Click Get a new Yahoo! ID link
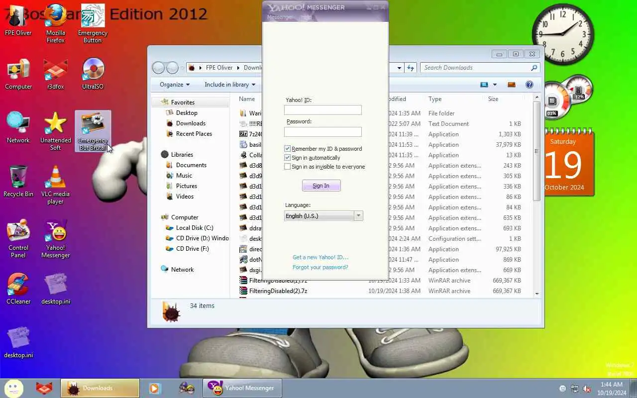This screenshot has height=398, width=637. pyautogui.click(x=320, y=257)
